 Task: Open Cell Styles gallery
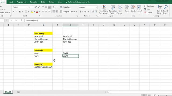[120, 10]
